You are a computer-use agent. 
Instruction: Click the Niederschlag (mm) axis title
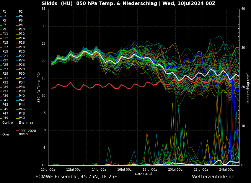(248, 87)
